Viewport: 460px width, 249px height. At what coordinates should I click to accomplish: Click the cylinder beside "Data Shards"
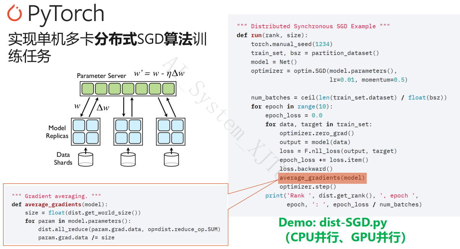click(x=86, y=159)
